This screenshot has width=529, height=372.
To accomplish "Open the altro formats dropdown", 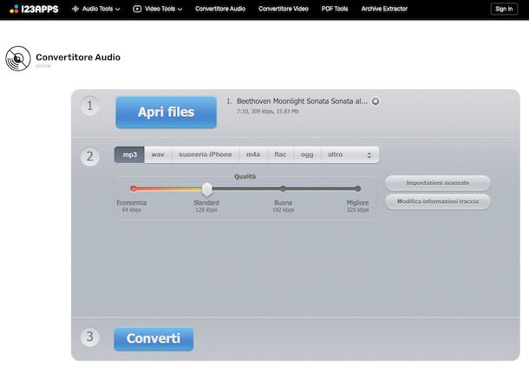I will 349,155.
